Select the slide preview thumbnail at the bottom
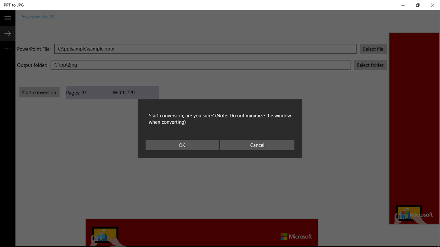The width and height of the screenshot is (440, 247). [202, 232]
